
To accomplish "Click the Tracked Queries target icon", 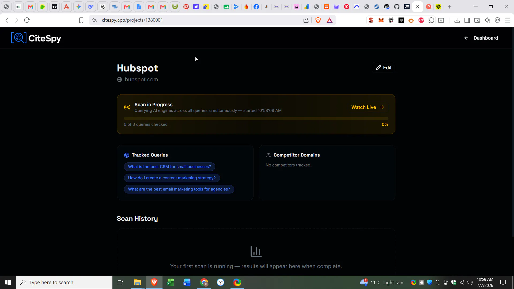I will pos(127,155).
